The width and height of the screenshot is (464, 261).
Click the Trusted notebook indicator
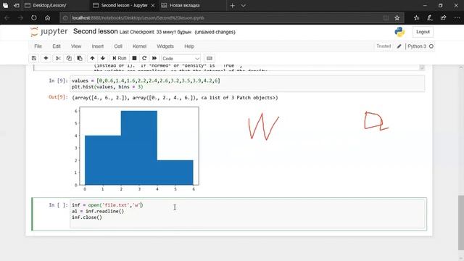(384, 46)
